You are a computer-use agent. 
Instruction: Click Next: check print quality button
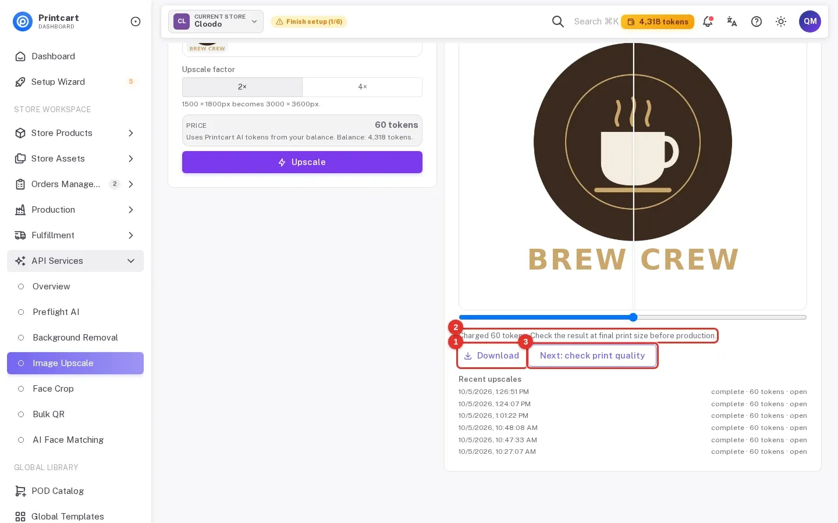[592, 356]
